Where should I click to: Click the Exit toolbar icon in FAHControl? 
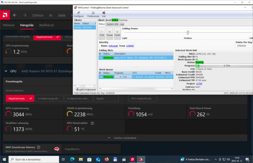pos(104,14)
